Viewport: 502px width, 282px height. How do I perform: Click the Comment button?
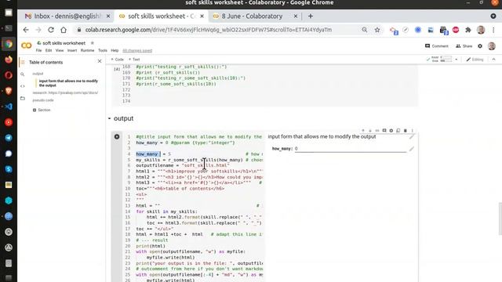pyautogui.click(x=436, y=46)
